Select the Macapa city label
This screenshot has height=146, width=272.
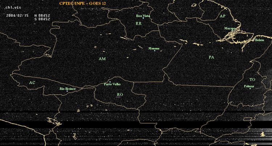point(230,28)
